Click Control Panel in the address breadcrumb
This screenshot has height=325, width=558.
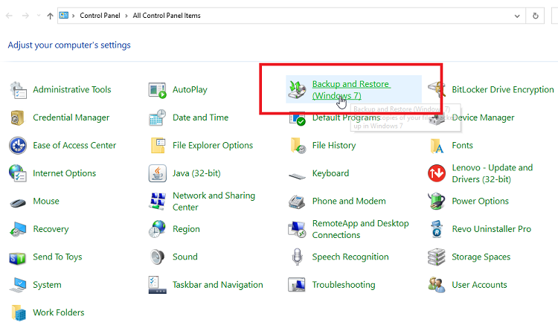point(100,16)
